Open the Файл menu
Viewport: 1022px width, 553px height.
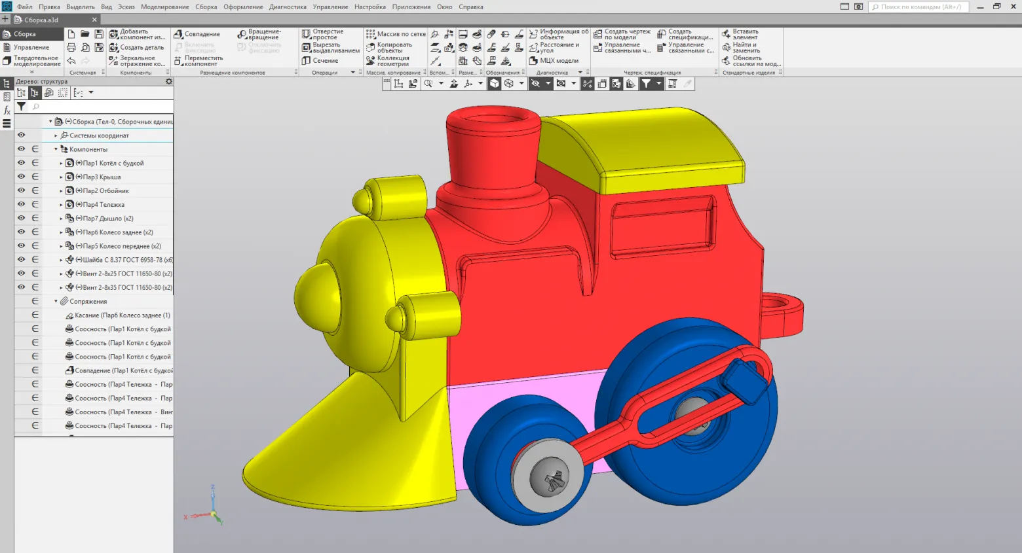[x=24, y=7]
